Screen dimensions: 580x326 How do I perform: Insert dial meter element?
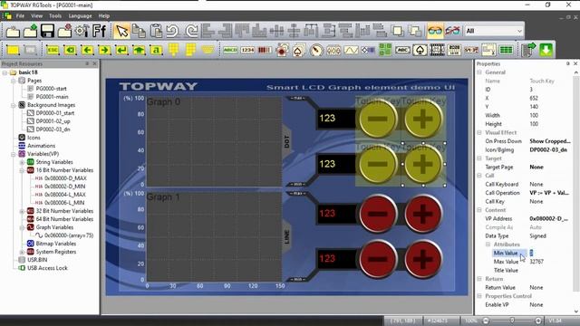click(x=316, y=50)
